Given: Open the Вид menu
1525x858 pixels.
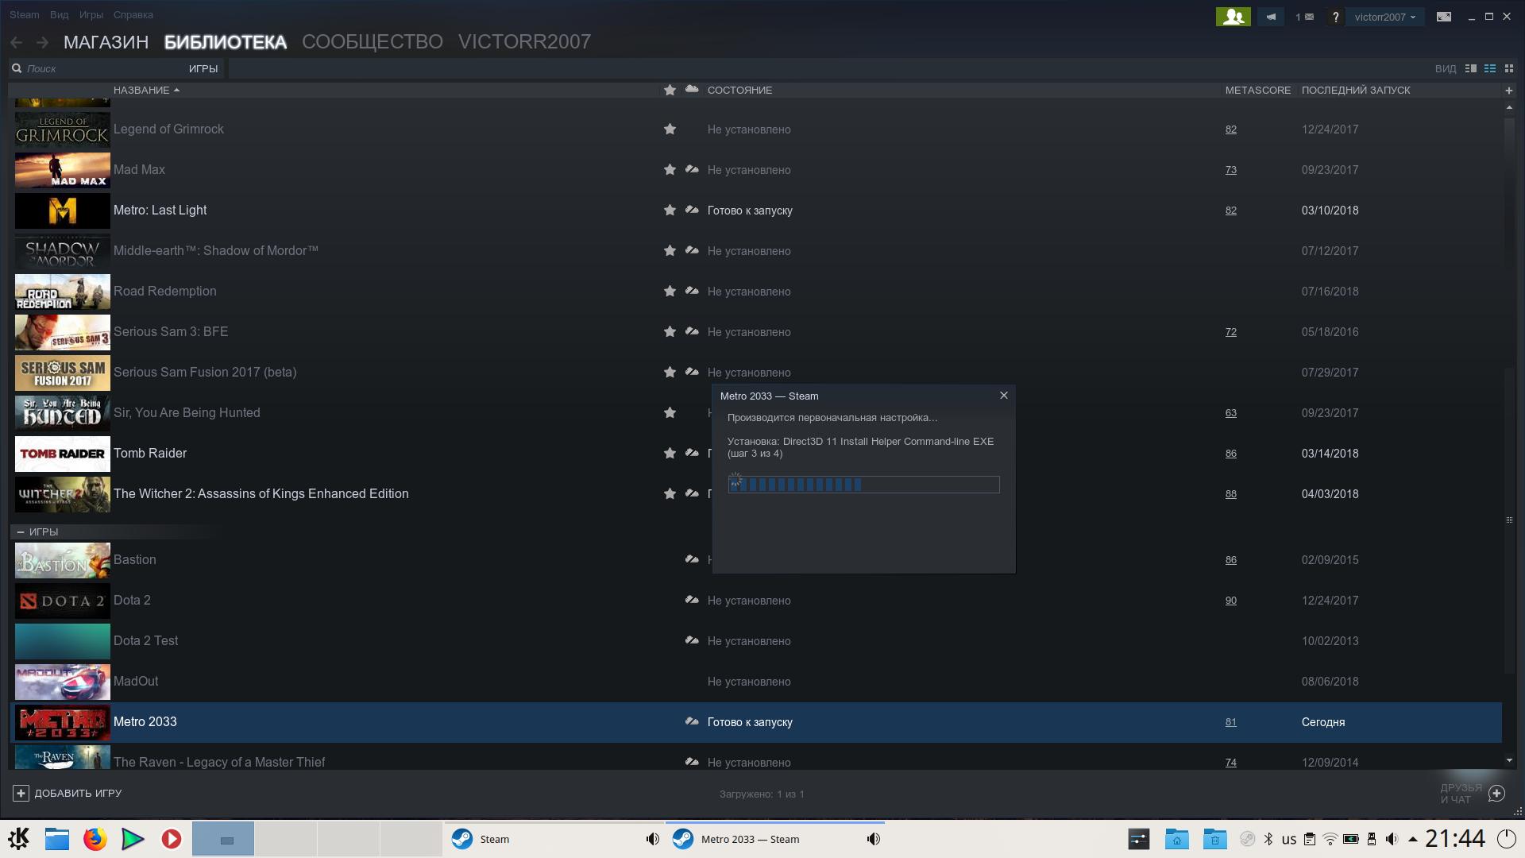Looking at the screenshot, I should tap(59, 15).
